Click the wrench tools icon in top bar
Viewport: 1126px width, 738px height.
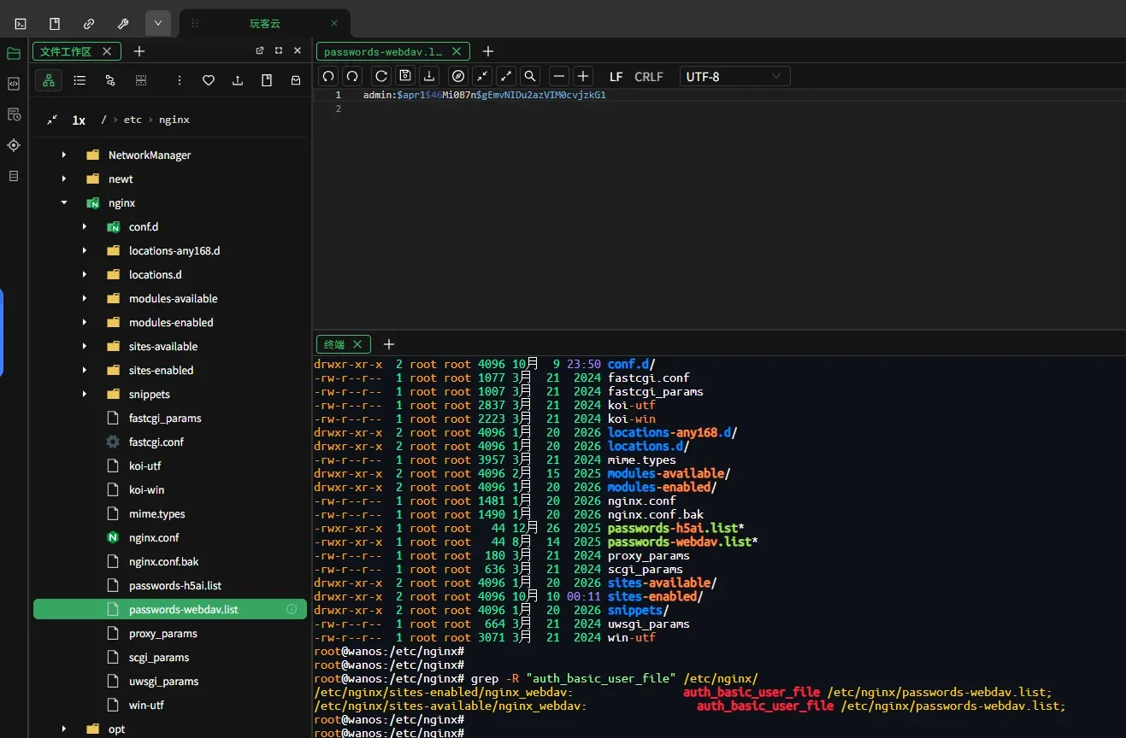(x=122, y=23)
